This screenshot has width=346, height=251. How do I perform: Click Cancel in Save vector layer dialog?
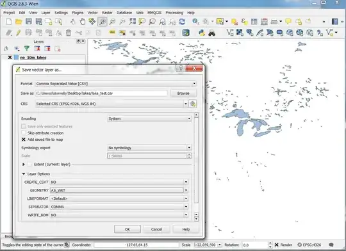(157, 229)
